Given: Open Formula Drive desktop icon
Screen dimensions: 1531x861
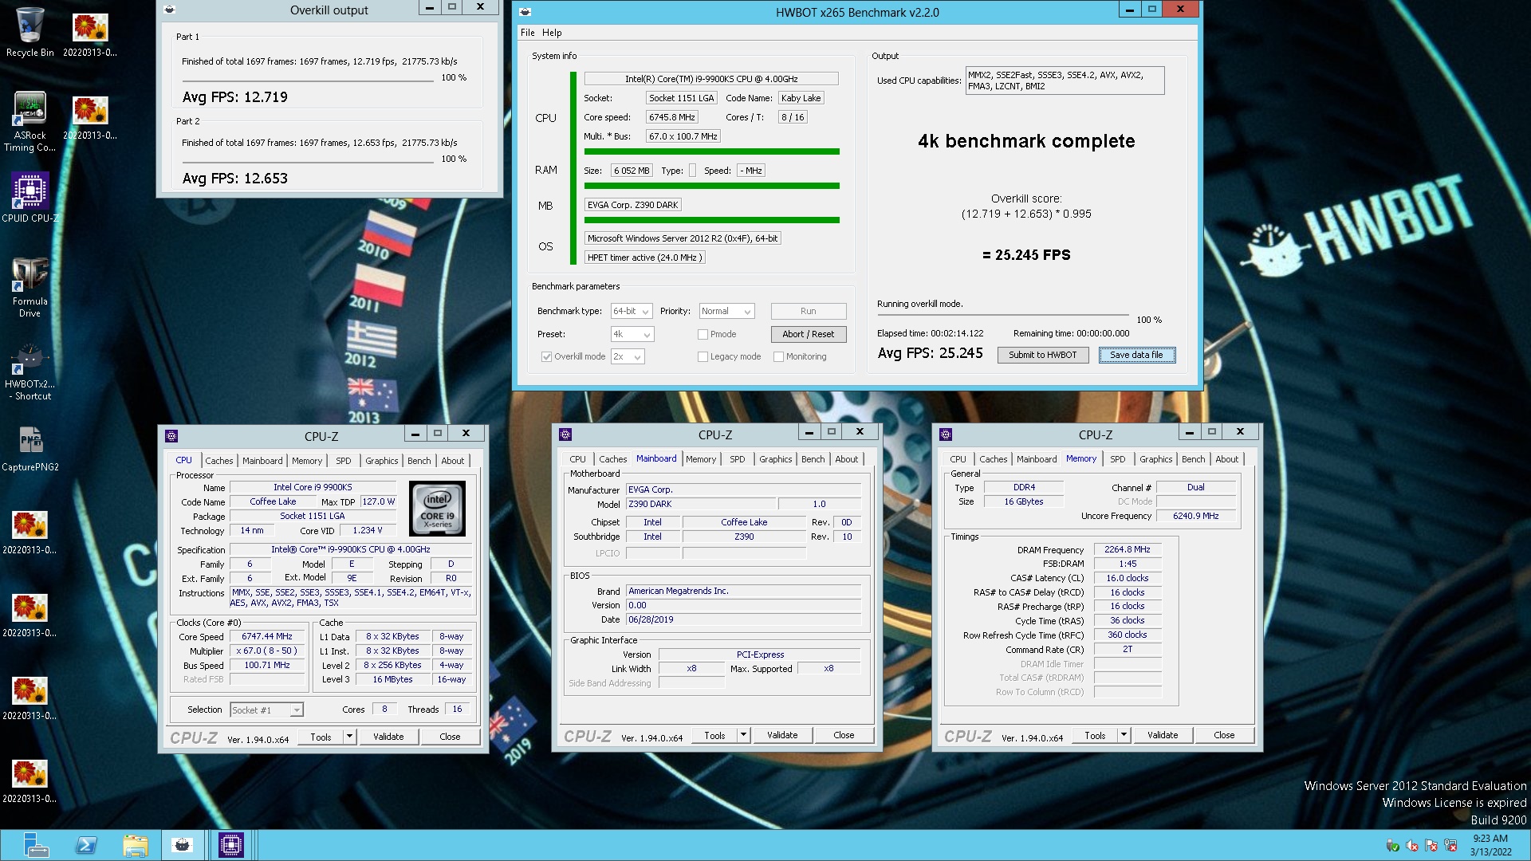Looking at the screenshot, I should point(30,287).
